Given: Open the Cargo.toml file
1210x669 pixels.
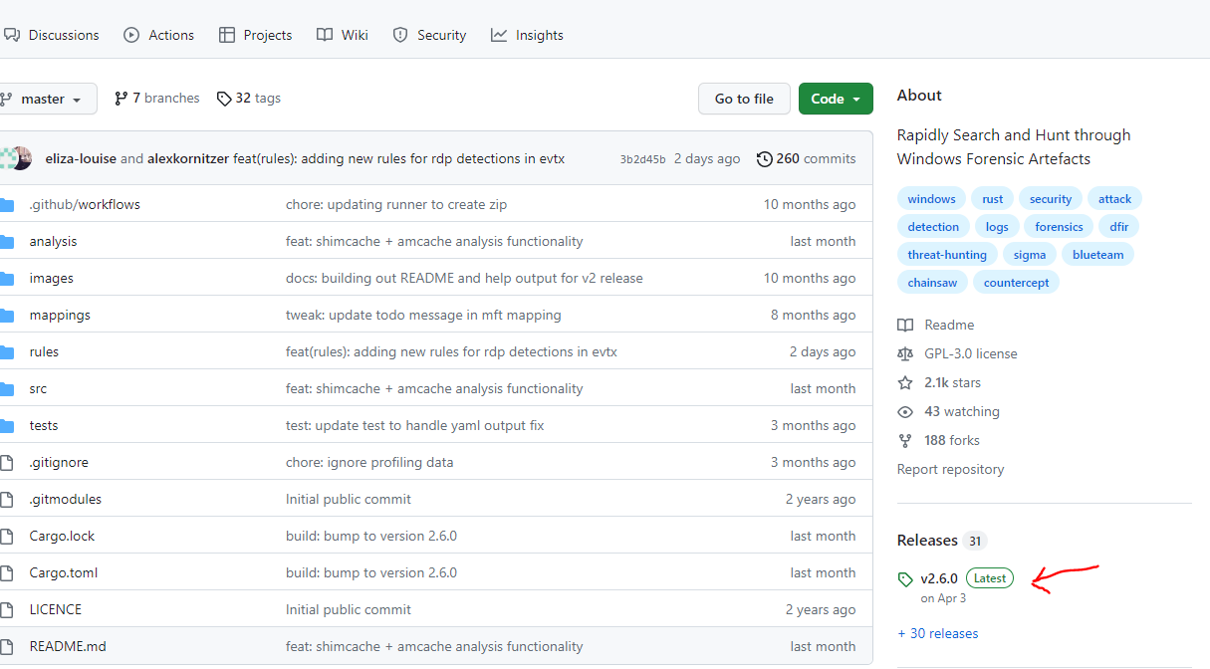Looking at the screenshot, I should coord(64,572).
